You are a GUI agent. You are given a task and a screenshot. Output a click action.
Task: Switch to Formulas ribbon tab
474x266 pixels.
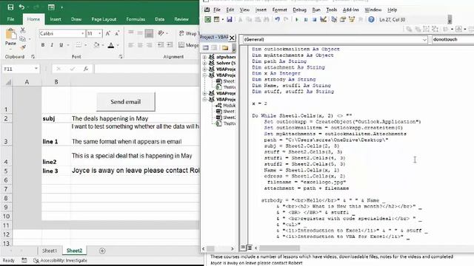coord(136,19)
